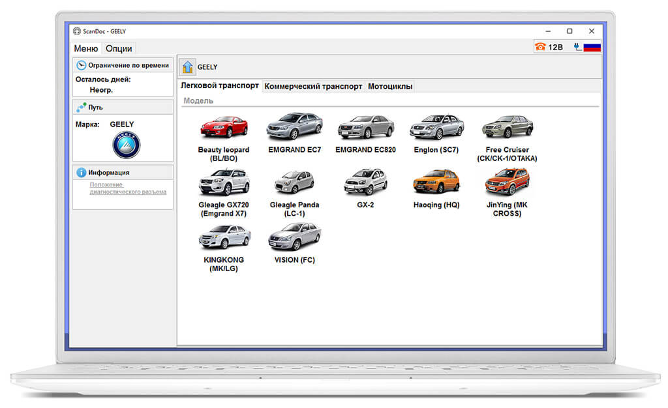668x408 pixels.
Task: Click the clock icon for time limitation
Action: (81, 65)
